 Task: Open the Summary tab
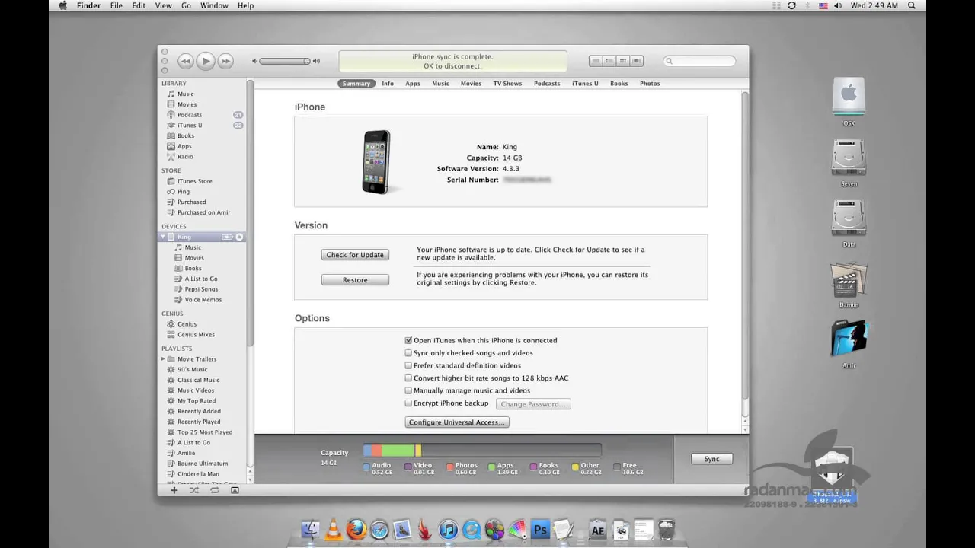tap(356, 84)
